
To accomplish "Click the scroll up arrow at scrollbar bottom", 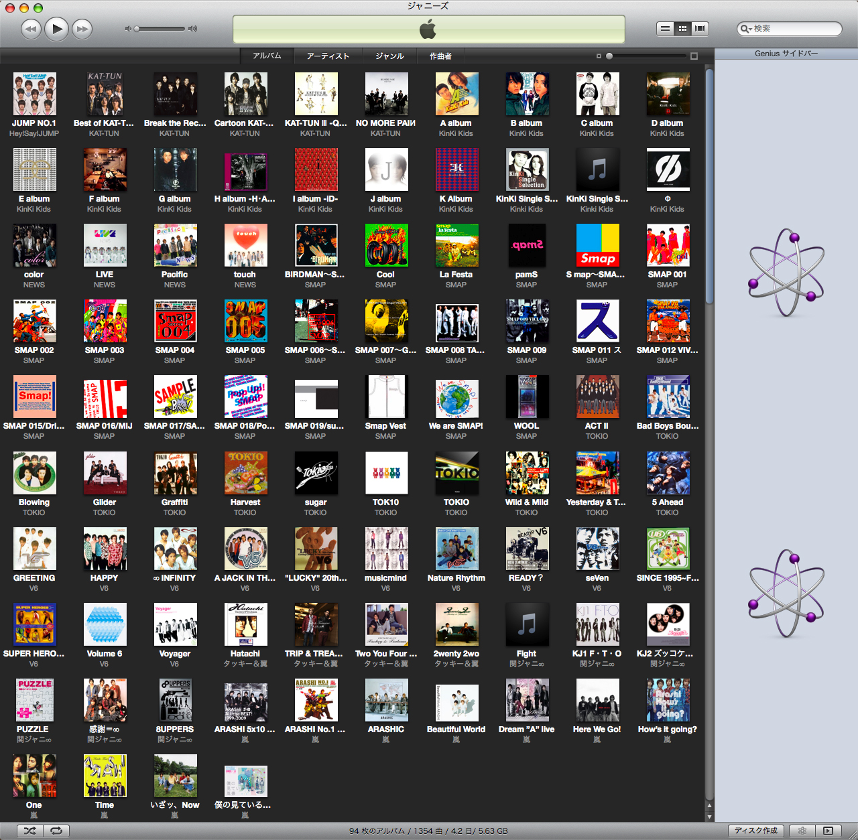I will [709, 806].
